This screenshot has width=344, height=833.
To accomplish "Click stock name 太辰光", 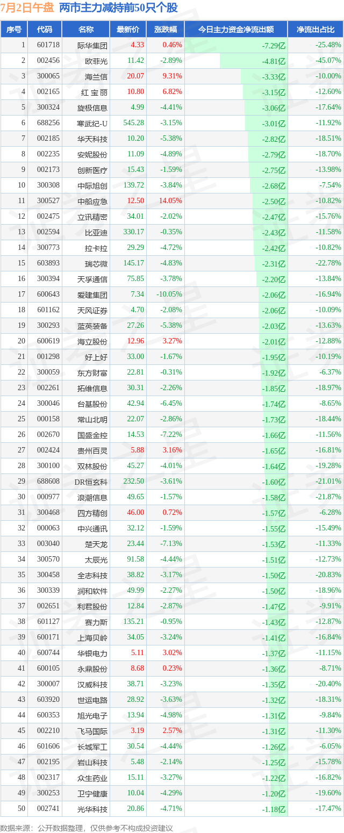I will tap(96, 560).
